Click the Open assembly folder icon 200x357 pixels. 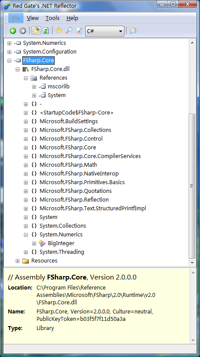click(36, 30)
